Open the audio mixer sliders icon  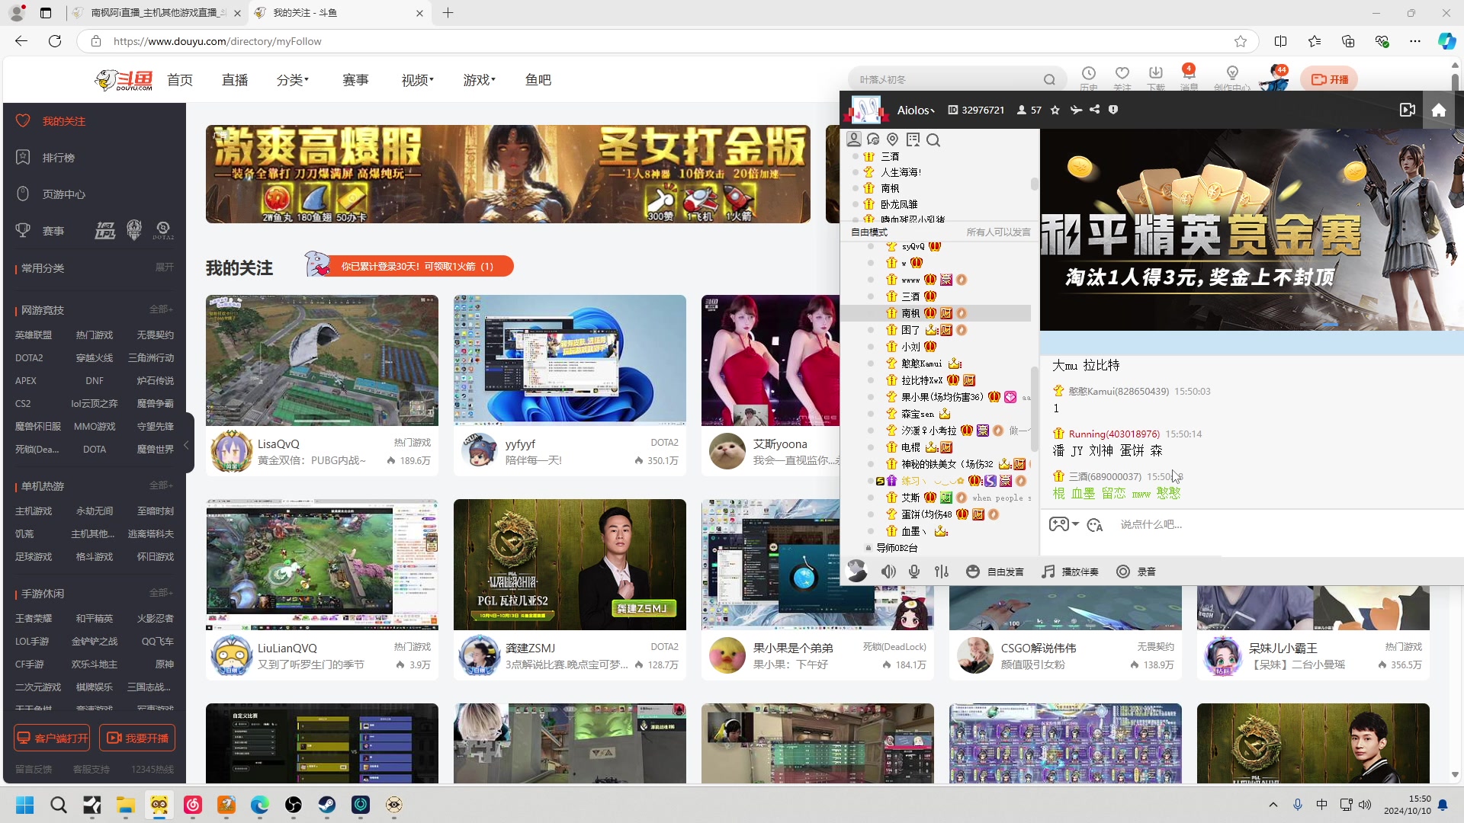(942, 572)
